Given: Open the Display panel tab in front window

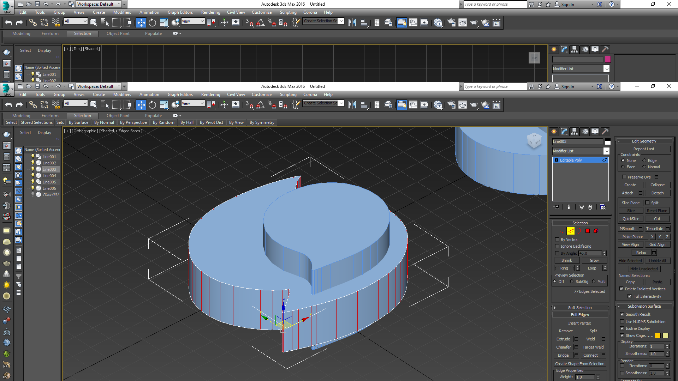Looking at the screenshot, I should [595, 132].
